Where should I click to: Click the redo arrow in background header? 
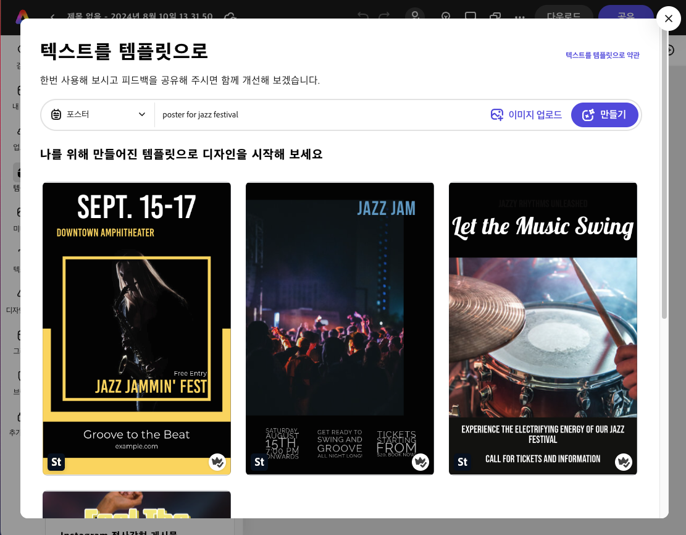(x=384, y=16)
